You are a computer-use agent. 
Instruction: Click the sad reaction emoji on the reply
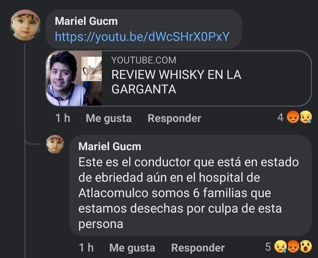281,246
